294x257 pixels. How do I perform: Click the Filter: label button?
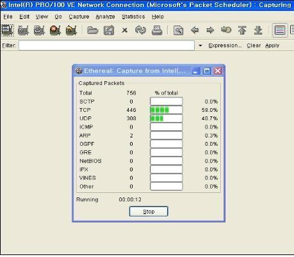click(x=9, y=45)
